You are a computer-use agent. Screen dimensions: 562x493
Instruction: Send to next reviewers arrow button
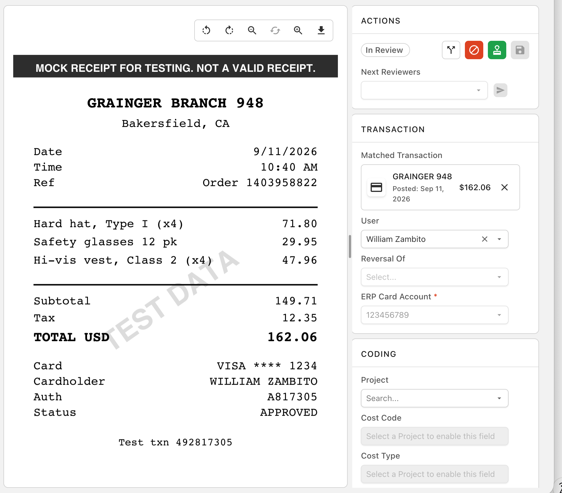(501, 90)
